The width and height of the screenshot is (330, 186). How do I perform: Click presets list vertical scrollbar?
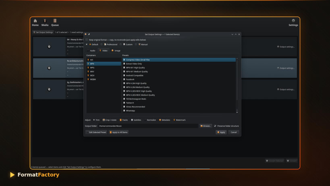tap(237, 79)
